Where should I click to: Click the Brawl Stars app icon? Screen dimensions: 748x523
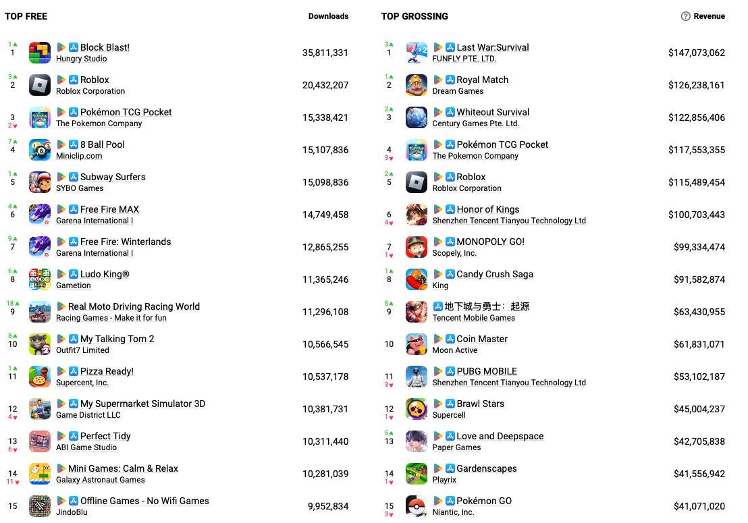[x=417, y=409]
